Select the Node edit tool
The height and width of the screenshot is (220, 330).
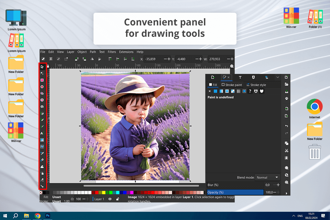tap(42, 73)
